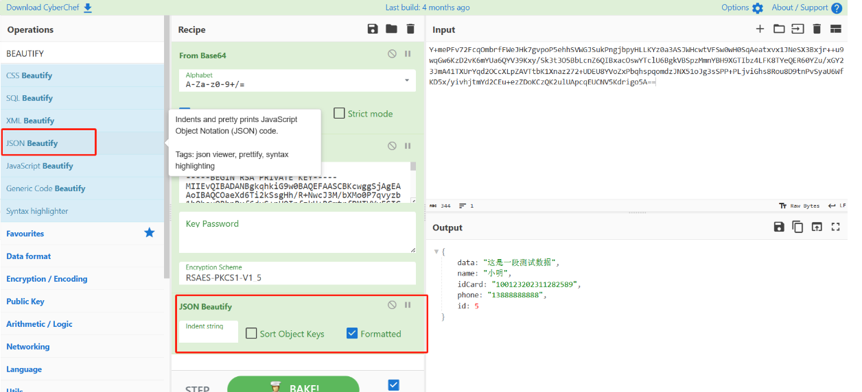Click the operations search field containing BEAUTIFY
Viewport: 862px width, 392px height.
coord(82,53)
